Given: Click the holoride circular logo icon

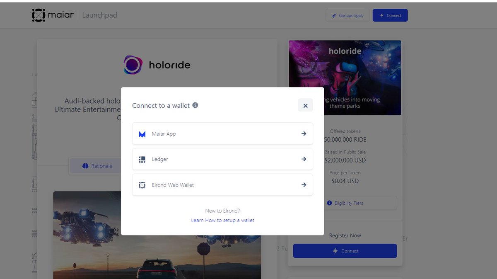Looking at the screenshot, I should (x=133, y=65).
